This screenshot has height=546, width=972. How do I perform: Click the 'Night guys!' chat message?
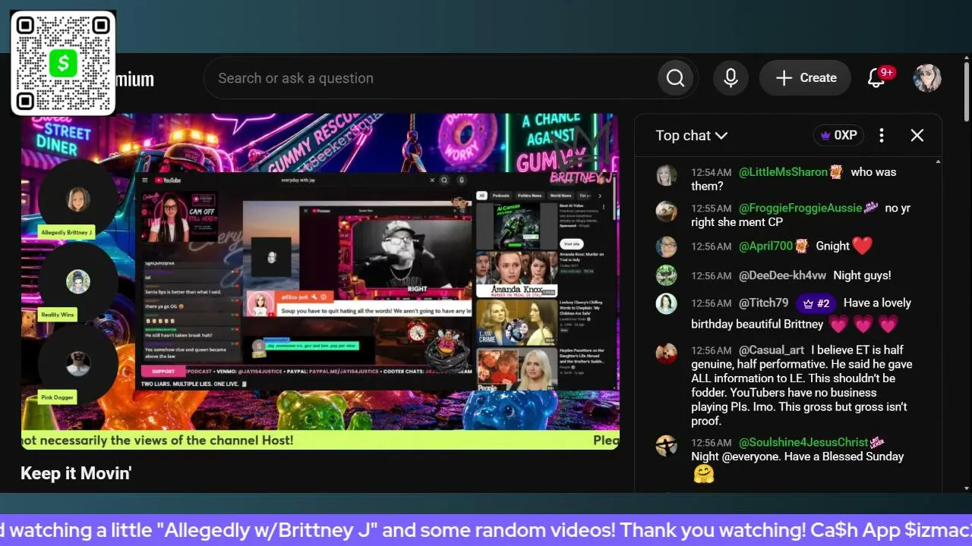click(862, 275)
